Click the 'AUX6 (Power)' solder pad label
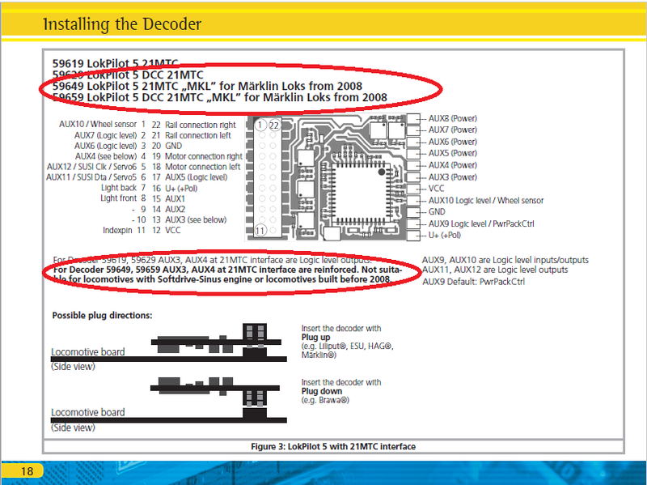This screenshot has width=647, height=485. click(453, 142)
